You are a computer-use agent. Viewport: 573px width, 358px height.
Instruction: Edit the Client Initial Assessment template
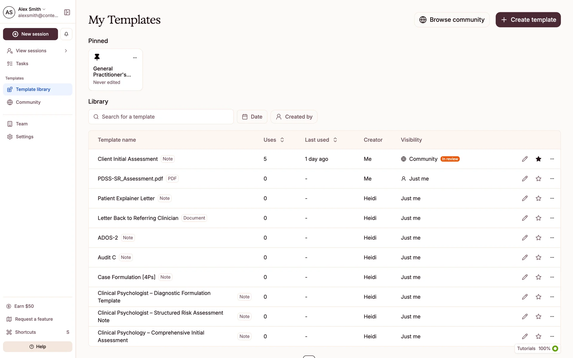525,159
